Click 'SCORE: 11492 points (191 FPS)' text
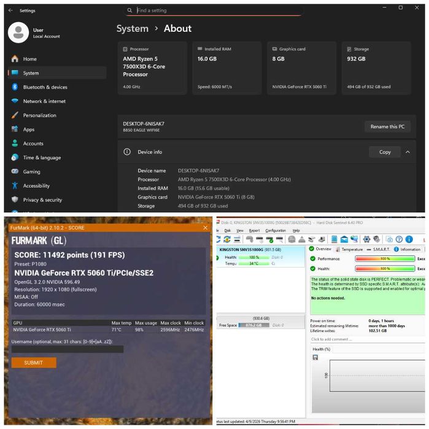The image size is (429, 429). coord(69,255)
